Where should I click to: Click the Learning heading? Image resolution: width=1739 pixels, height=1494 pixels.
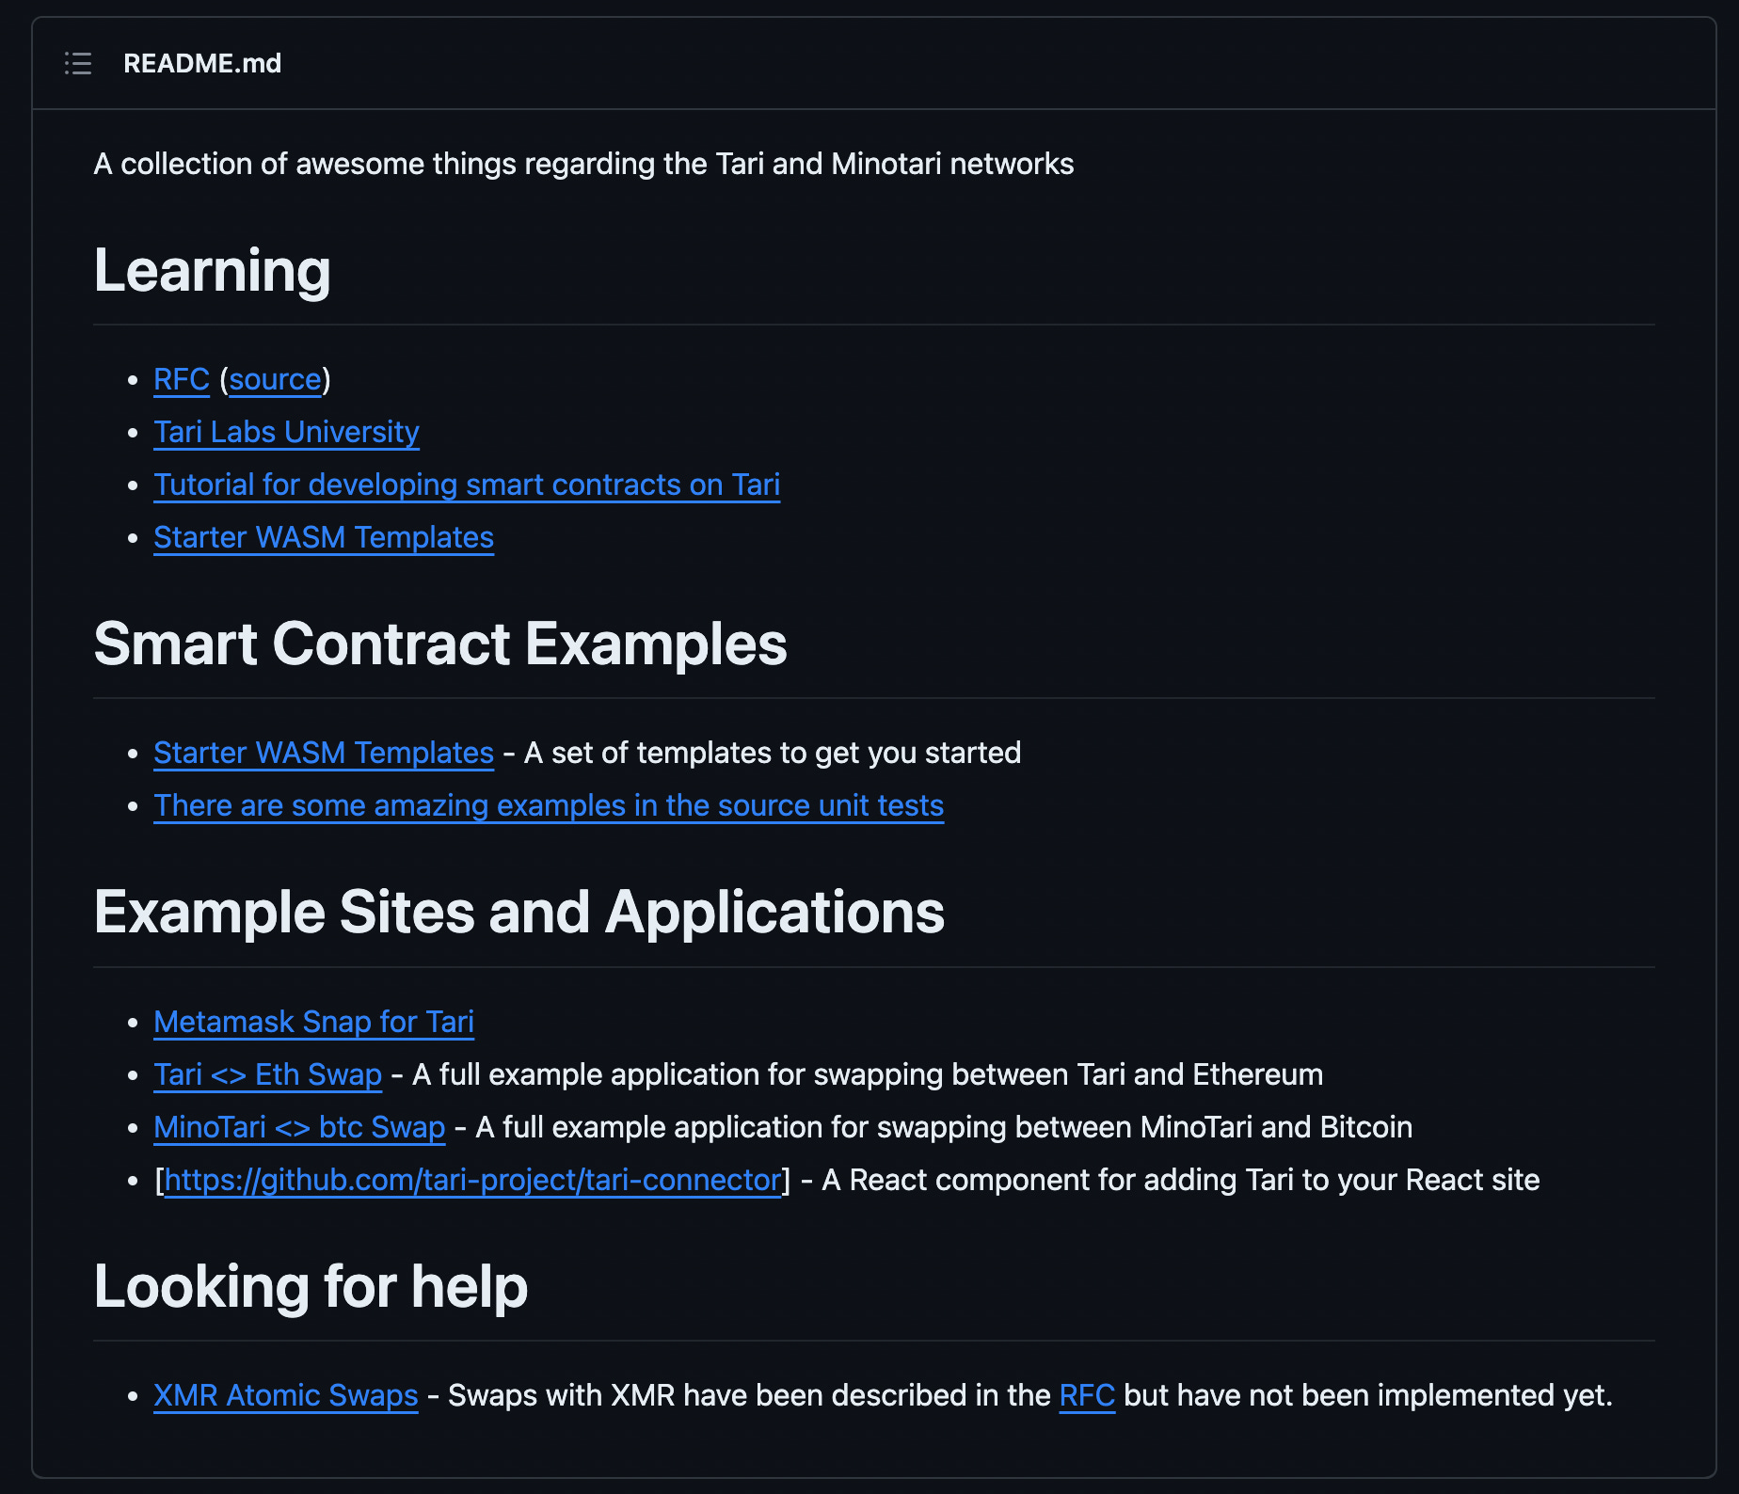[x=212, y=271]
